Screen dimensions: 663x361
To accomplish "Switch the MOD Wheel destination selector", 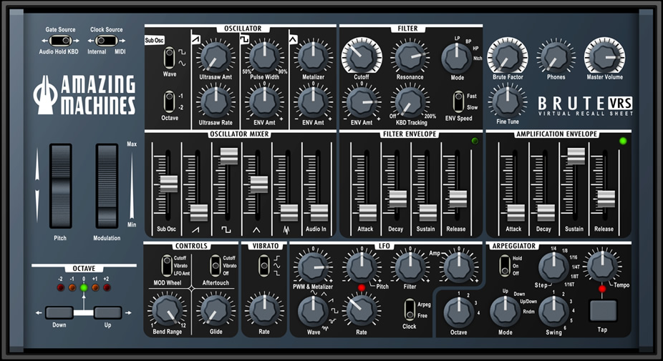I will (168, 266).
